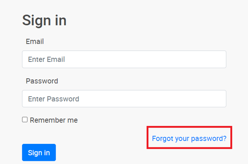Viewport: 248px width, 164px height.
Task: Open the Forgot your password link
Action: (x=189, y=138)
